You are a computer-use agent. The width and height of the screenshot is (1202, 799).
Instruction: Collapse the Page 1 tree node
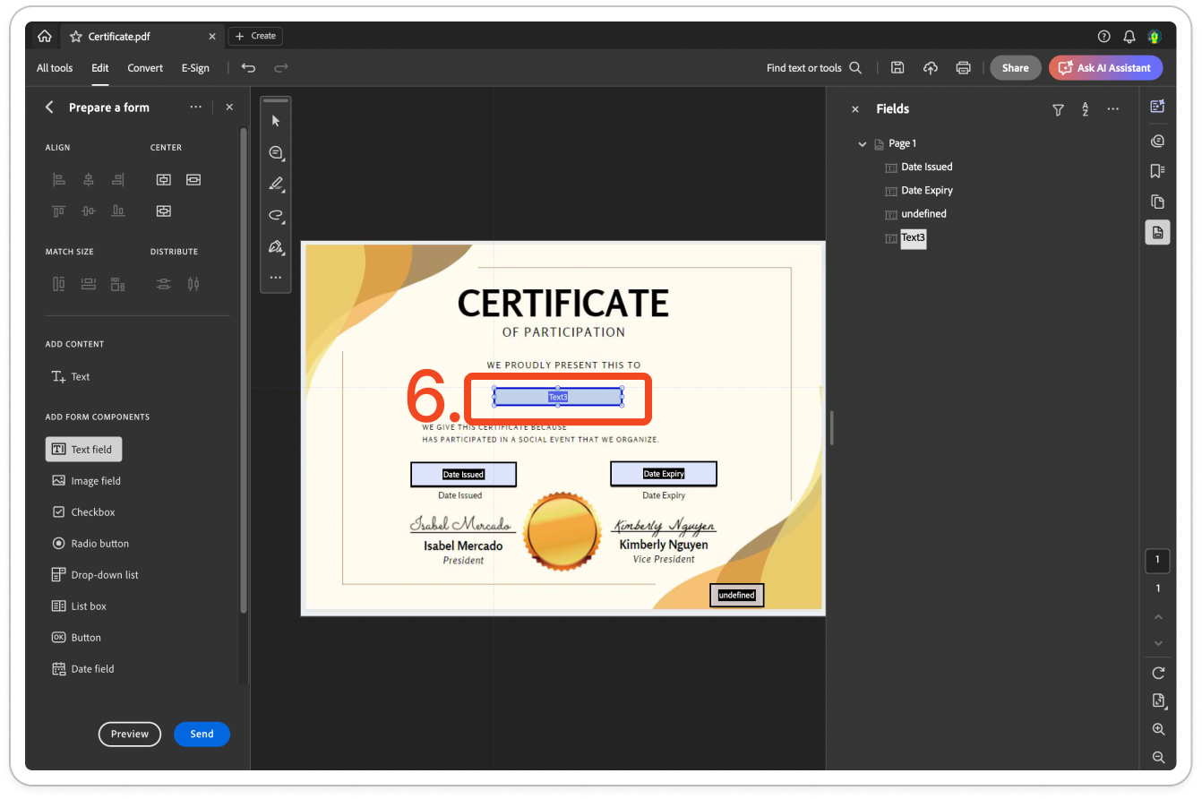[863, 144]
